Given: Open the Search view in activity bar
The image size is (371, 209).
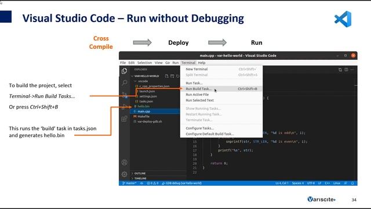Looking at the screenshot, I should pos(124,82).
